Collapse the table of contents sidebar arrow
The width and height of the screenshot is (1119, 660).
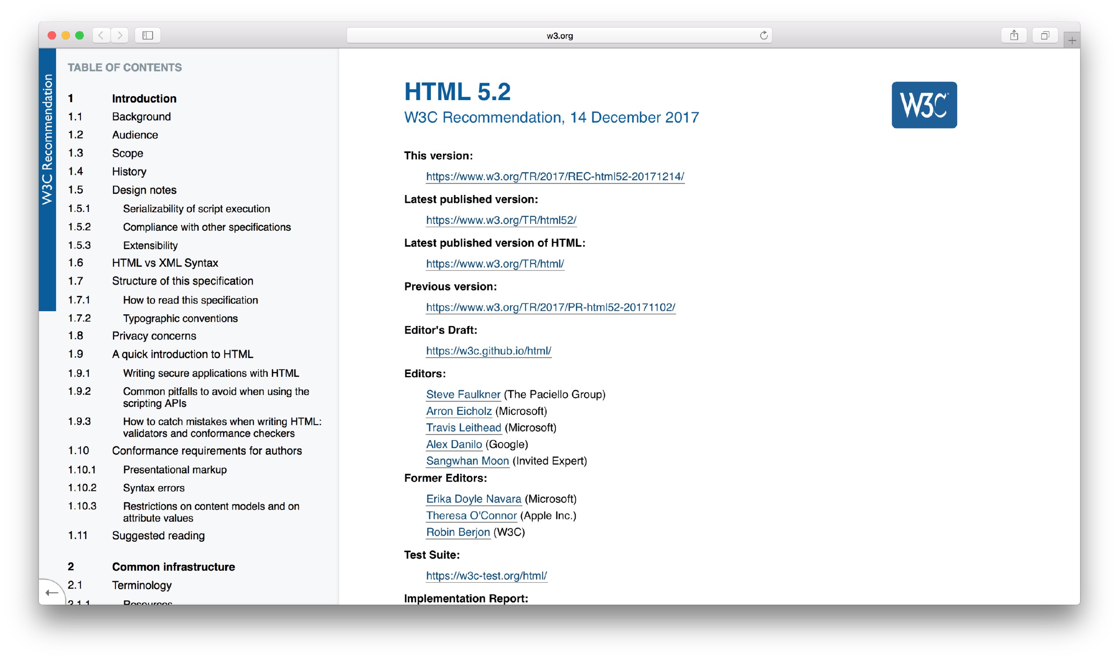tap(52, 593)
